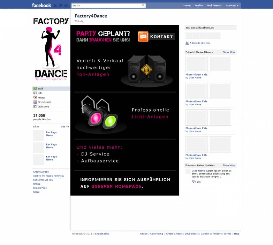
Task: Open Find Friends in the top bar
Action: click(x=214, y=5)
